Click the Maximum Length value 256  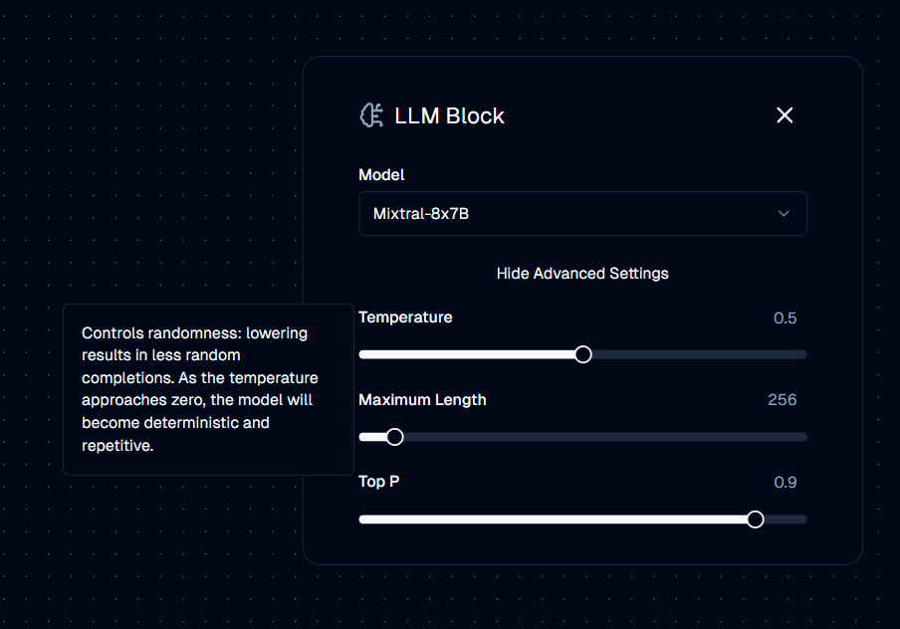tap(782, 399)
